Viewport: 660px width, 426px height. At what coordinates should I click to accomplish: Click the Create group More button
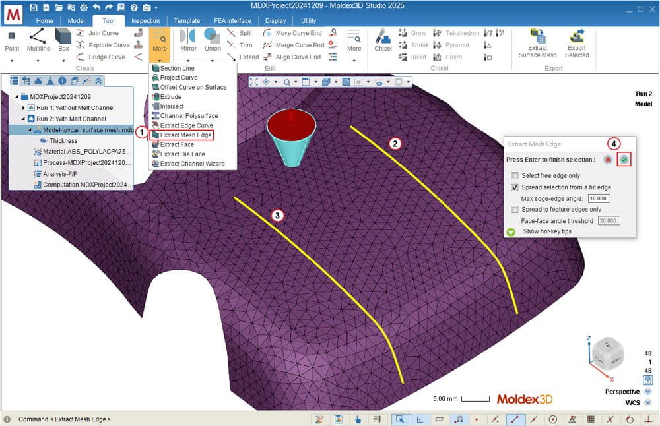(160, 45)
